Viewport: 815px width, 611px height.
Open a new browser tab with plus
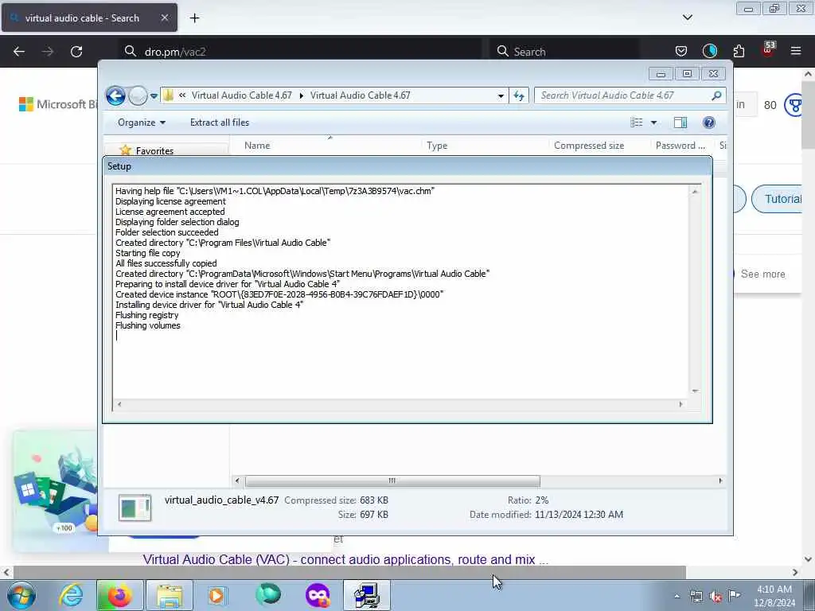194,18
